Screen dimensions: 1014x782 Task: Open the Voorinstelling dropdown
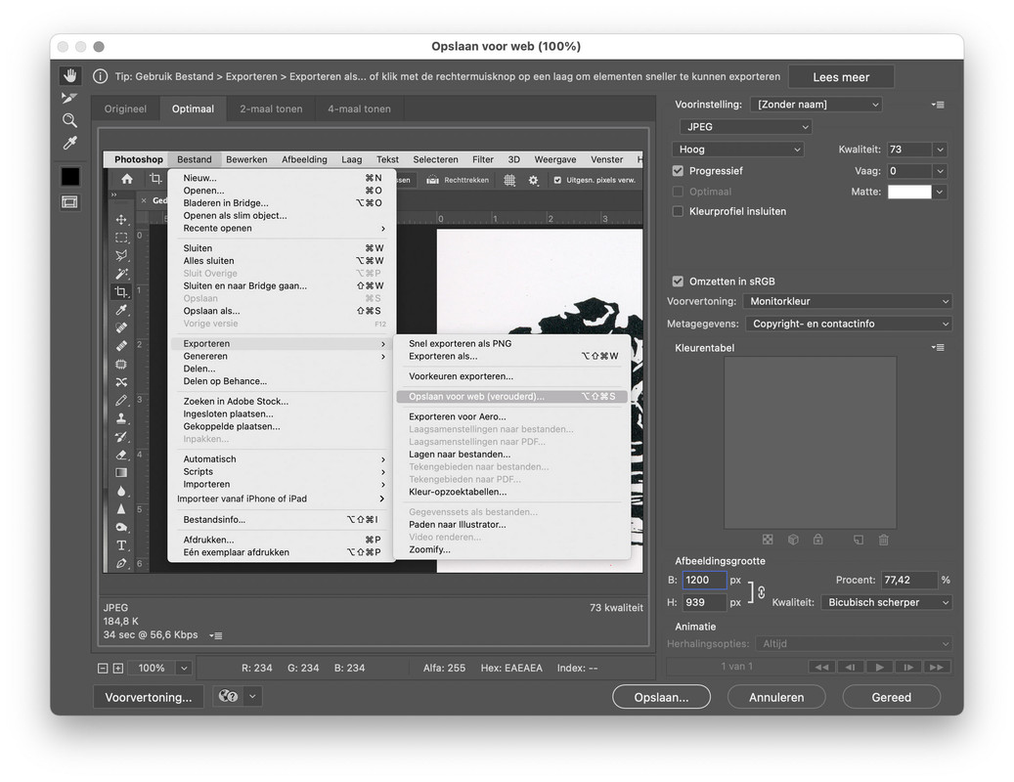[x=816, y=104]
